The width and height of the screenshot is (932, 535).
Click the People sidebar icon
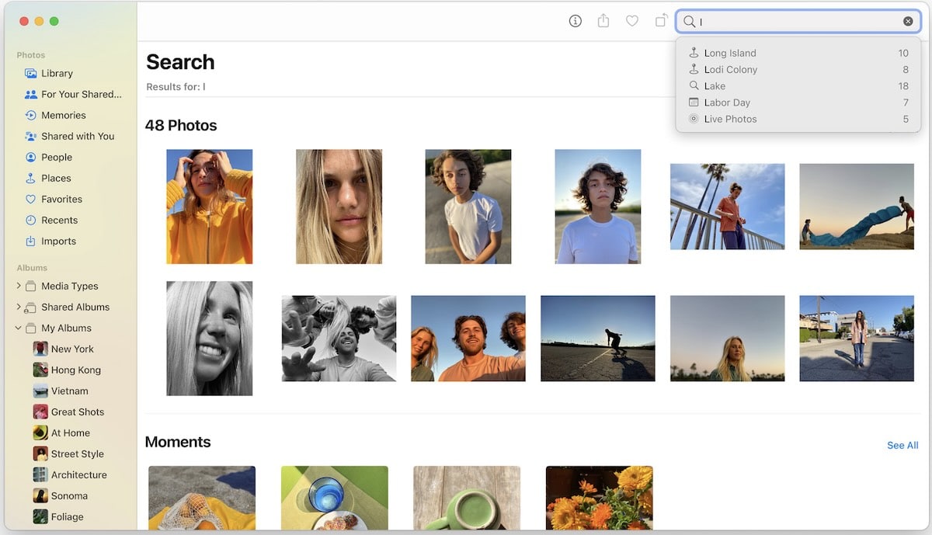coord(31,157)
